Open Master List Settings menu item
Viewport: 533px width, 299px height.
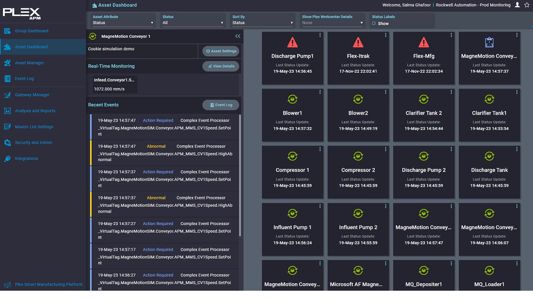pyautogui.click(x=34, y=127)
